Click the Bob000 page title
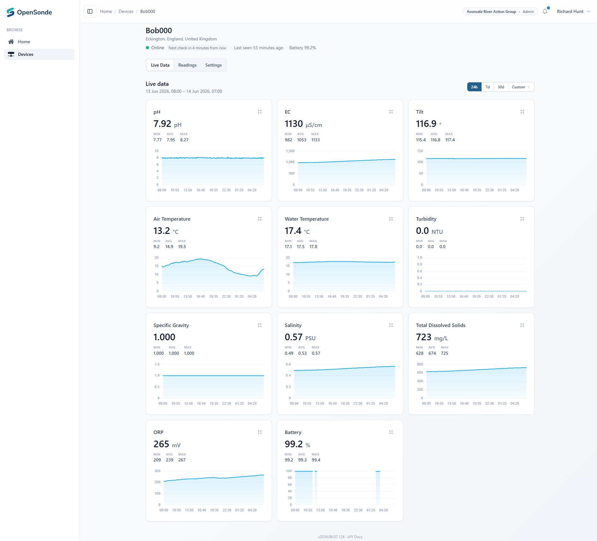Screen dimensions: 597x541 159,31
